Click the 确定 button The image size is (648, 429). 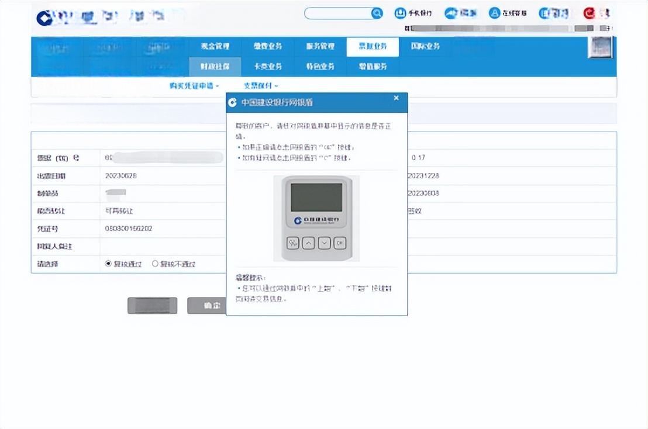point(206,306)
